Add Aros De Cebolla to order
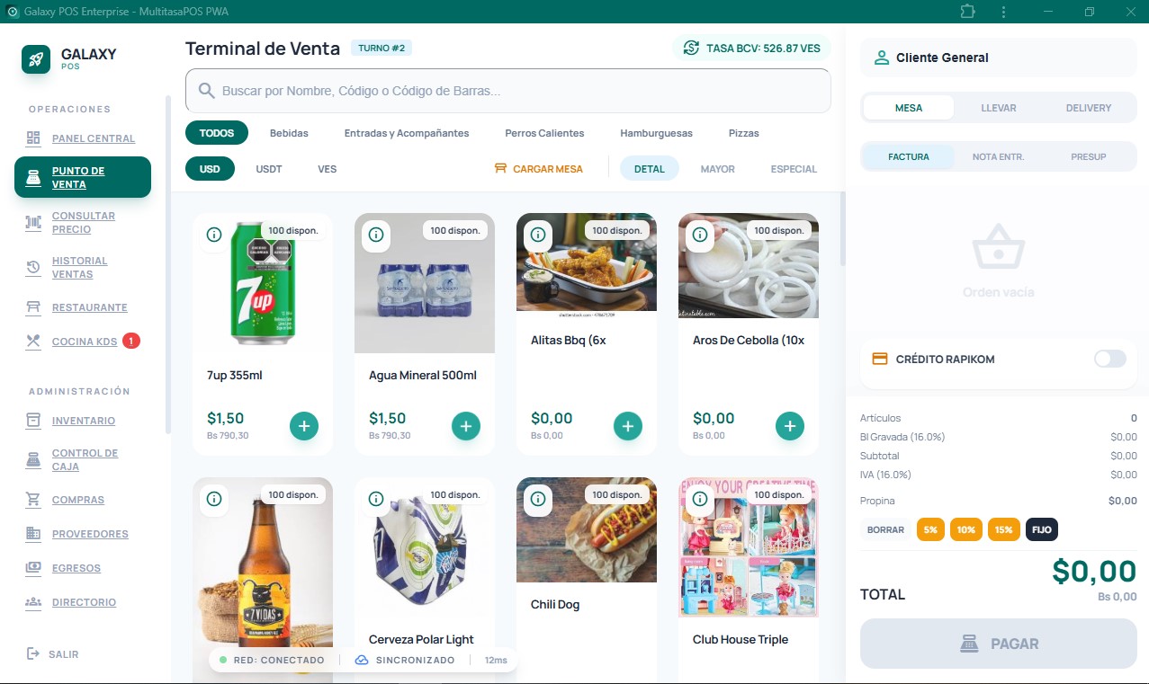This screenshot has height=684, width=1149. tap(790, 426)
